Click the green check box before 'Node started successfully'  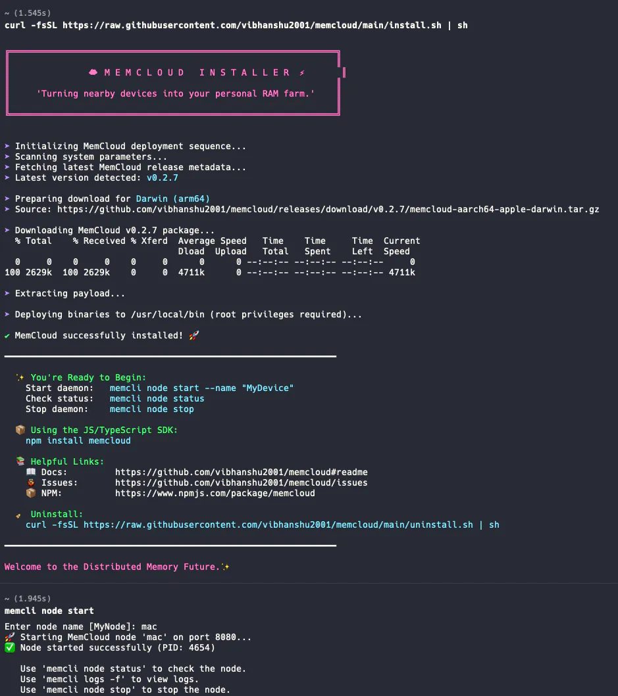(9, 647)
